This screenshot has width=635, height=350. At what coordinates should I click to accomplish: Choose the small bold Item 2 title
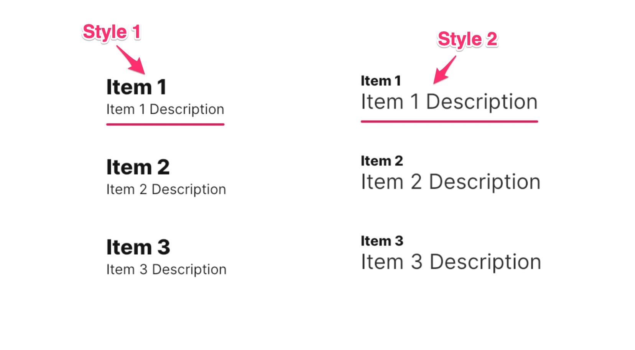[x=382, y=161]
